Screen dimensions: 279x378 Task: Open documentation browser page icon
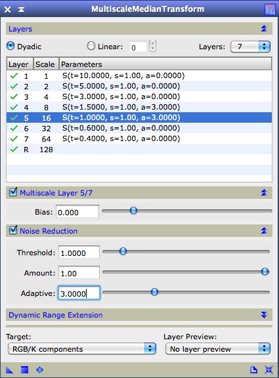[x=253, y=369]
